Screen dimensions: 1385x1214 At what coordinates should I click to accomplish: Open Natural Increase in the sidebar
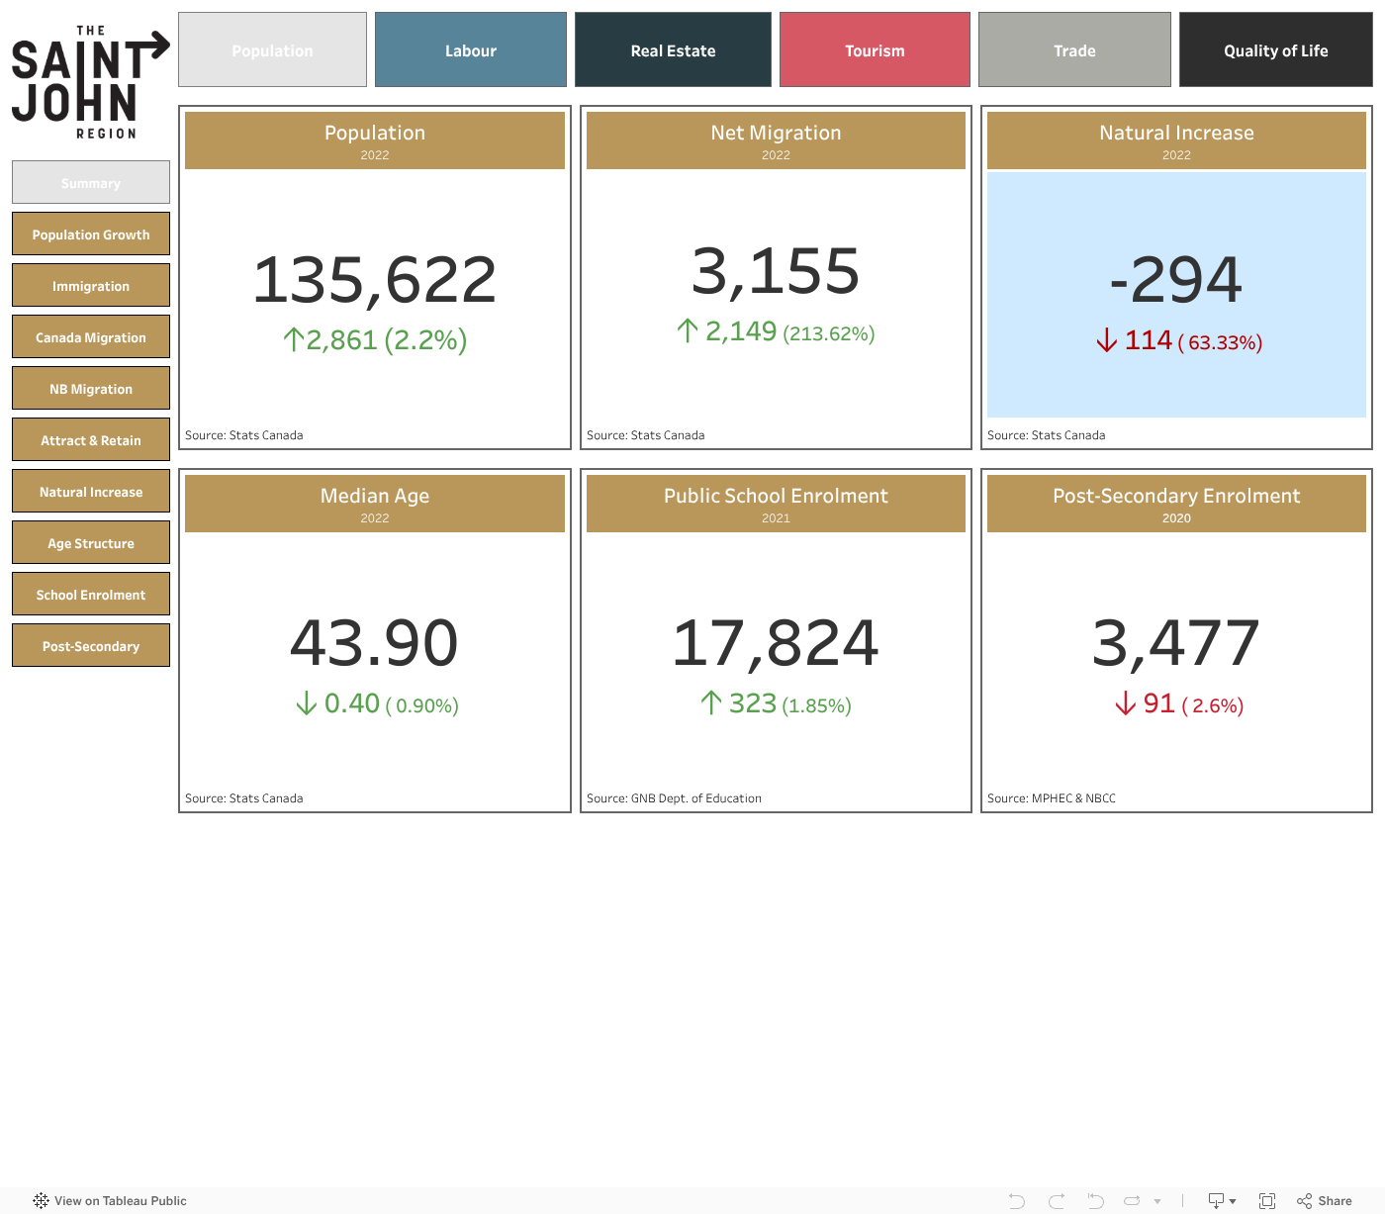tap(91, 491)
